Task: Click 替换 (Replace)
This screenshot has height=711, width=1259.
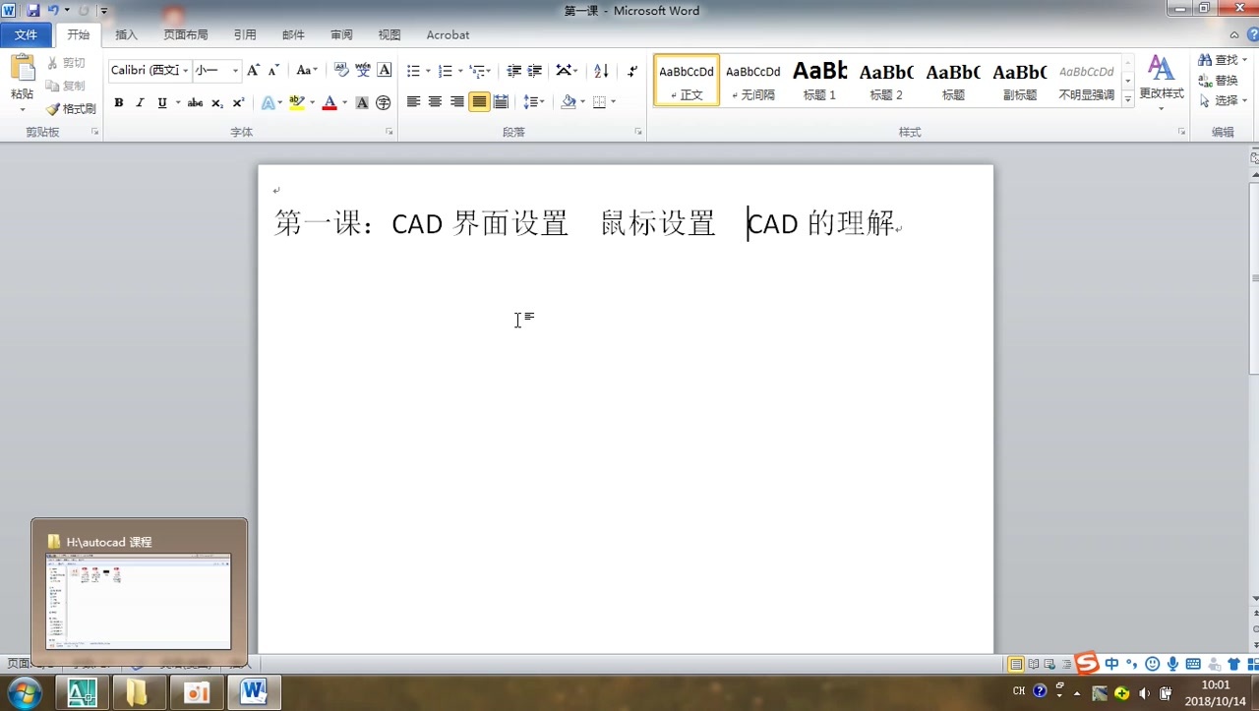Action: (1218, 81)
